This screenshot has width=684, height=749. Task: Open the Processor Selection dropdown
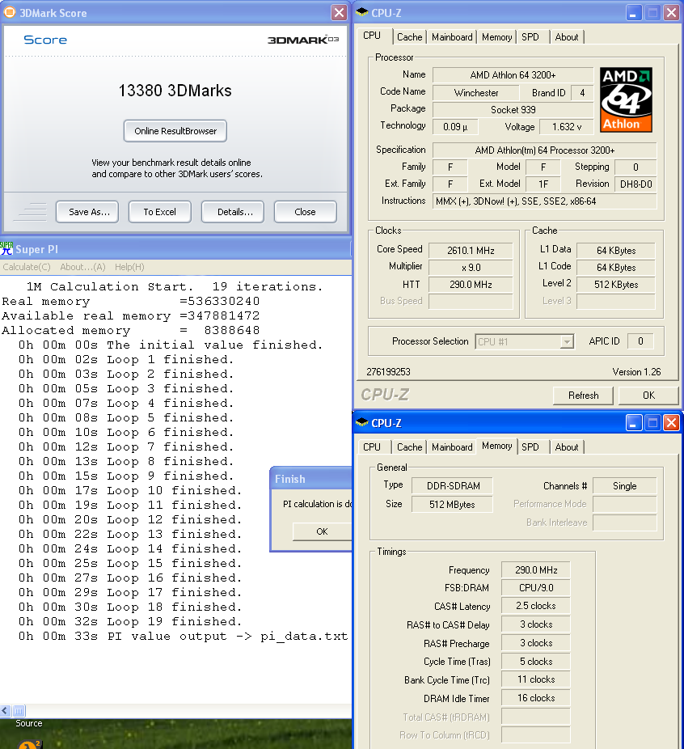click(567, 341)
